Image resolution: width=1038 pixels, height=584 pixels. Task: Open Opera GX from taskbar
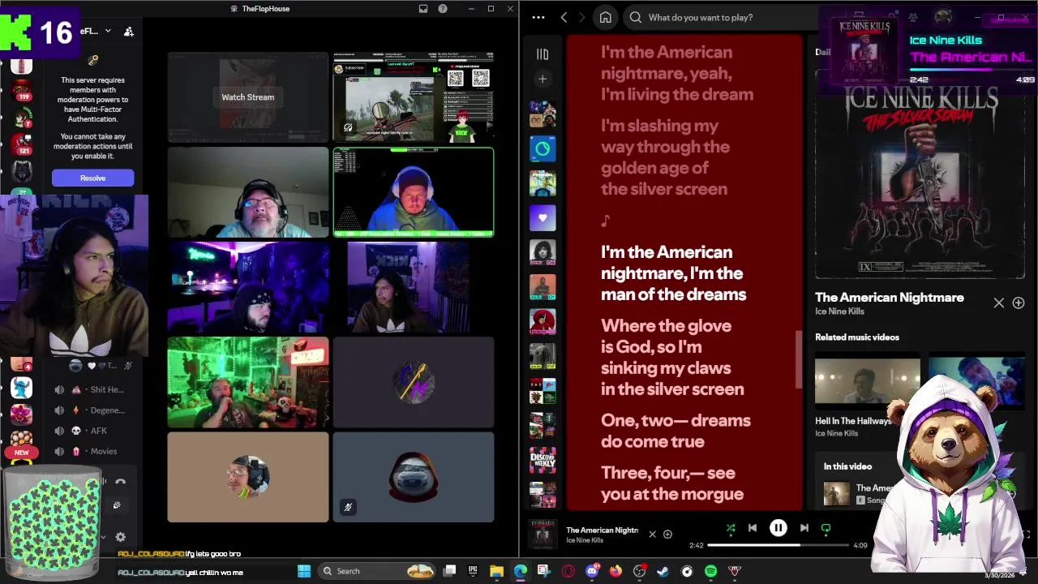pos(568,571)
